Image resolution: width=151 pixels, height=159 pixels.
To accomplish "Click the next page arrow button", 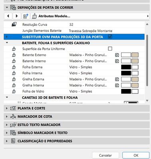I will [x=17, y=16].
